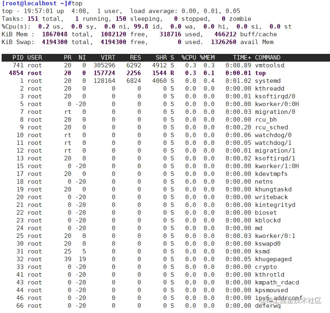Click the kworker/0:1 command name
The image size is (330, 313).
(275, 236)
